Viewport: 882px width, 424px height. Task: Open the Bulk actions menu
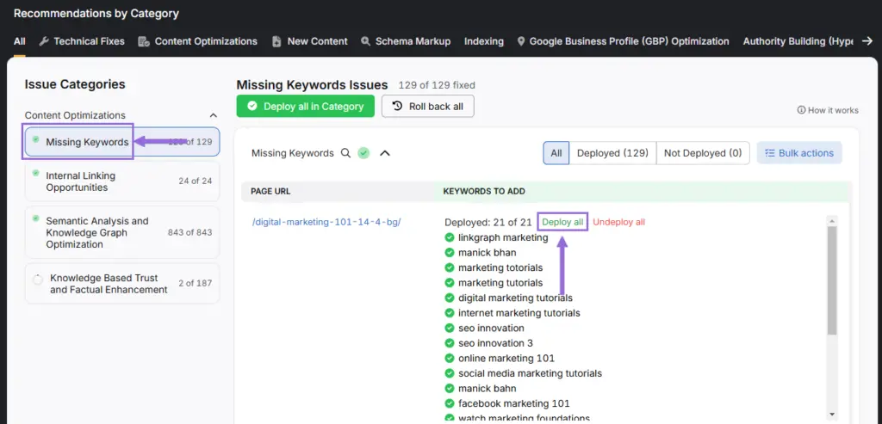coord(799,153)
